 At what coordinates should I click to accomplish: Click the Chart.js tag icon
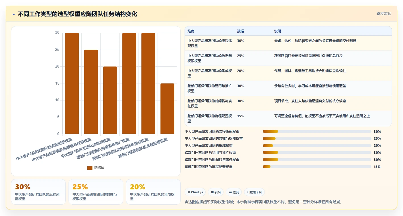click(x=189, y=192)
